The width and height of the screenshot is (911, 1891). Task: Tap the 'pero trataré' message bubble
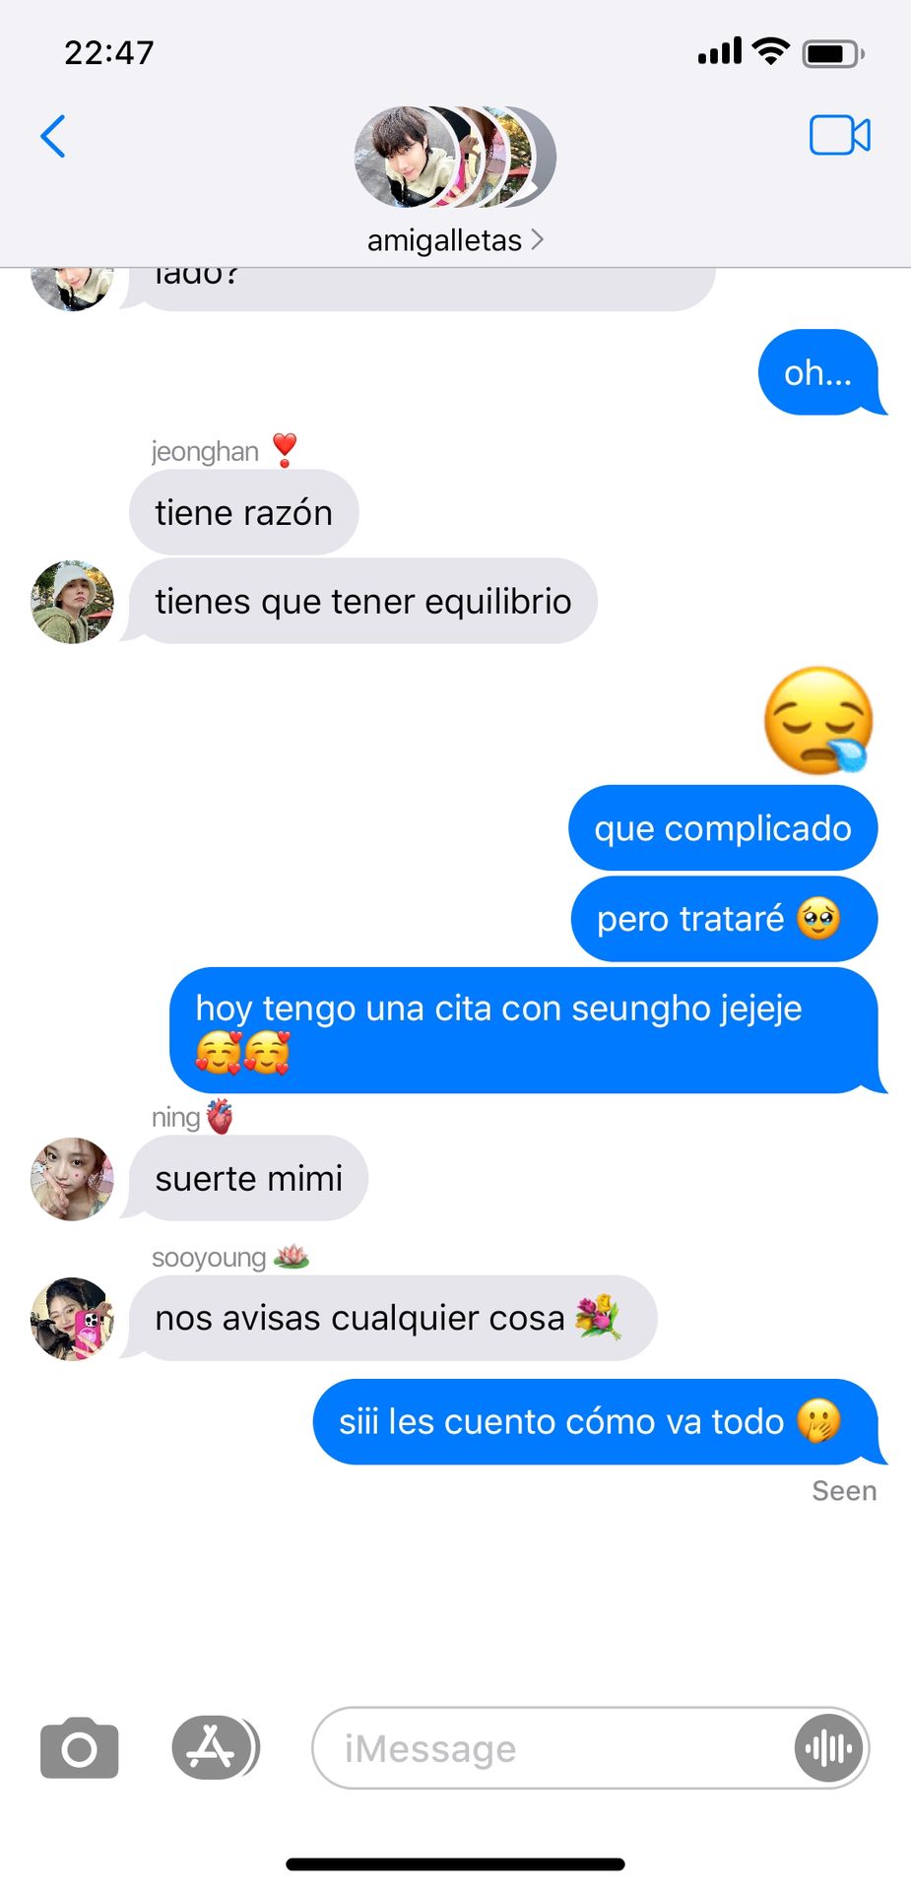724,918
